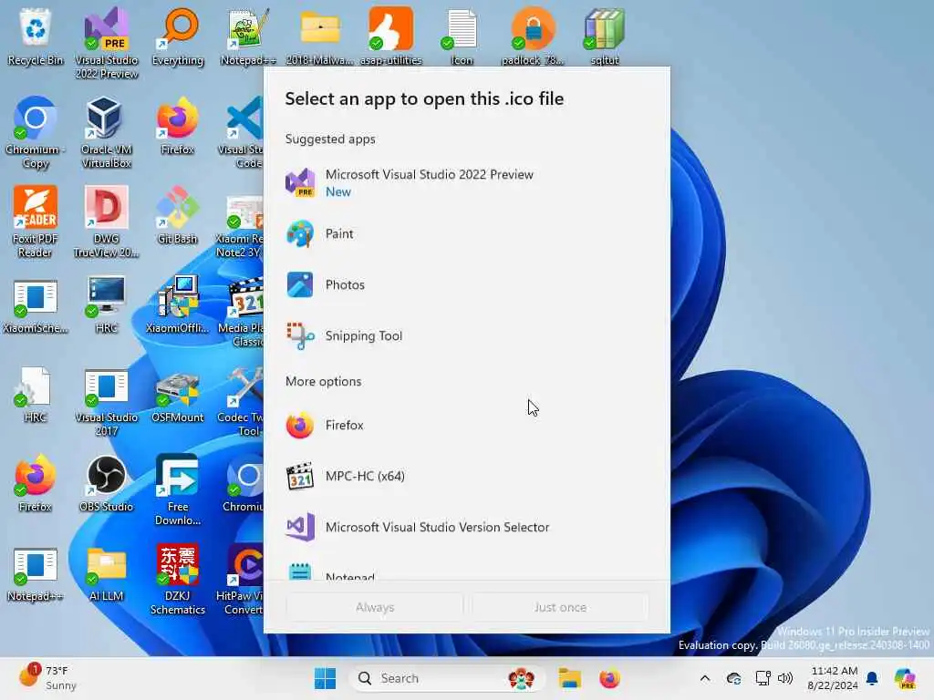Viewport: 934px width, 700px height.
Task: Show hidden system tray icons
Action: tap(705, 678)
